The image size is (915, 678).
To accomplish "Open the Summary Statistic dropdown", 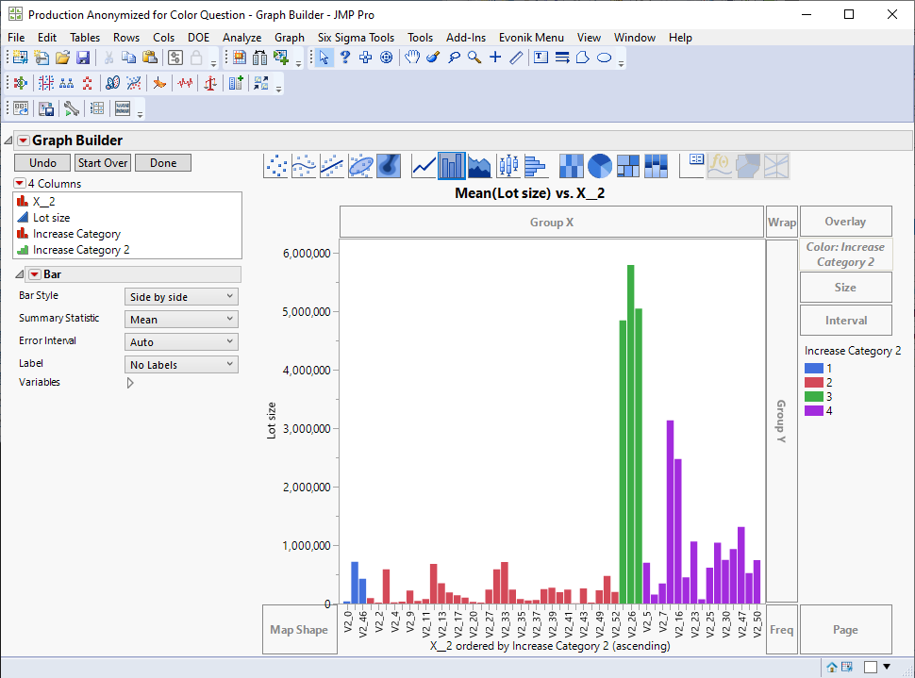I will pos(181,320).
